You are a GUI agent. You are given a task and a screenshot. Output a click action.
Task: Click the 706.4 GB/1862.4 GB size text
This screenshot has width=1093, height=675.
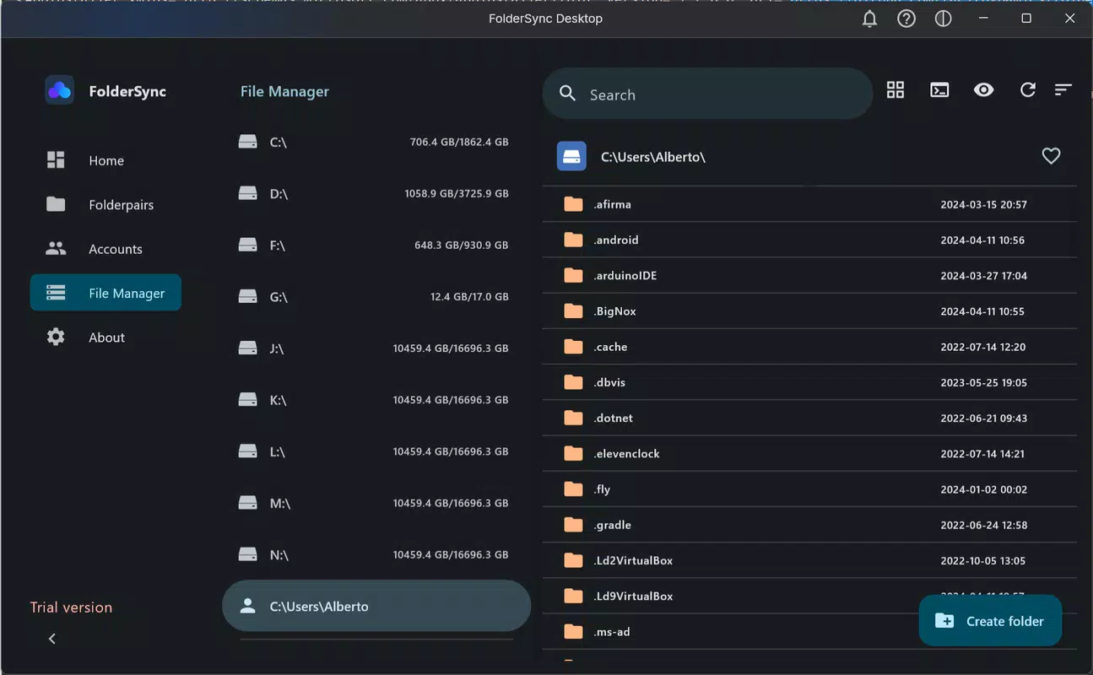(459, 142)
